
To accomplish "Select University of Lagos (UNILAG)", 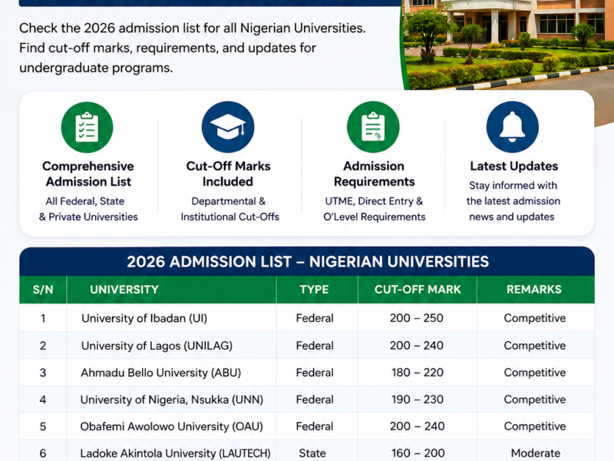I will tap(157, 346).
